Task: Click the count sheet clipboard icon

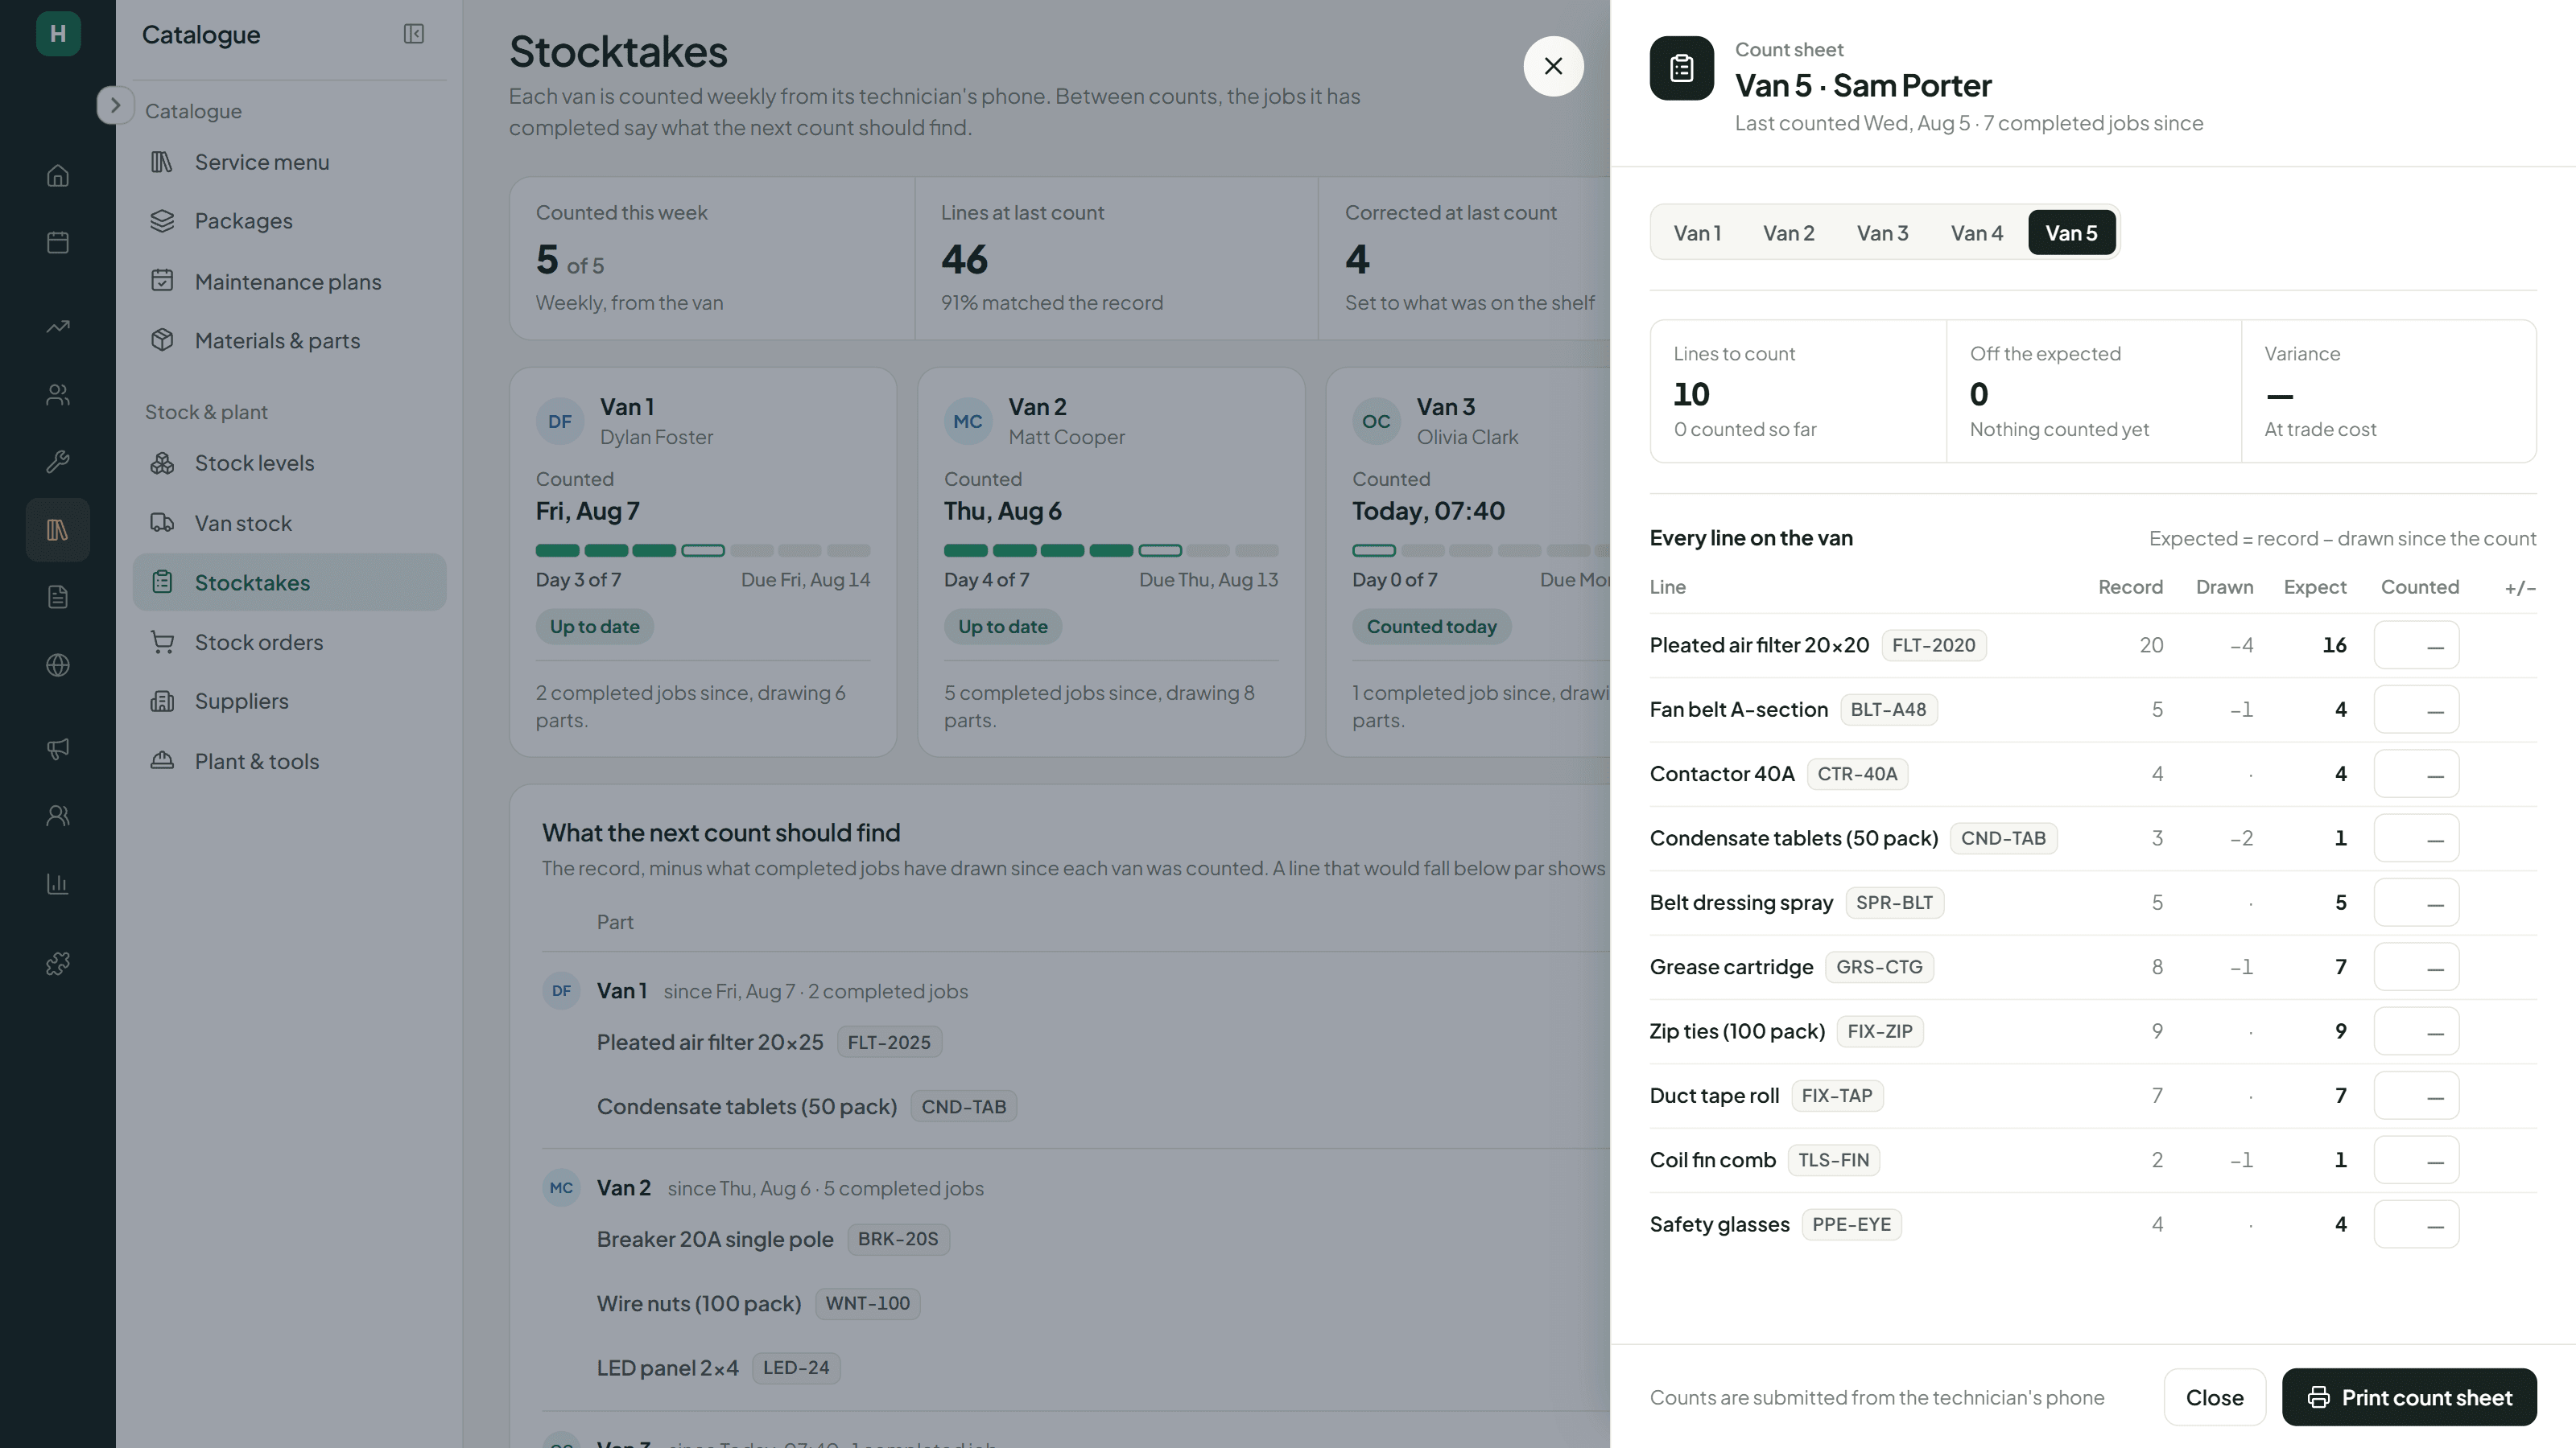Action: [x=1681, y=68]
